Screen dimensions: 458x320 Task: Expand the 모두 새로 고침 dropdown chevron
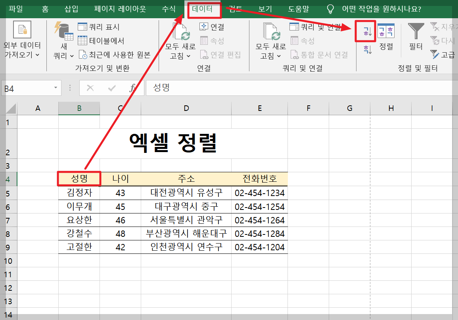[x=188, y=55]
